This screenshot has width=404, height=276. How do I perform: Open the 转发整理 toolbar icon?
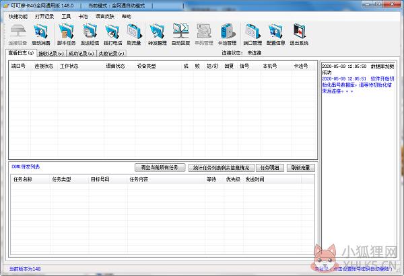[157, 34]
